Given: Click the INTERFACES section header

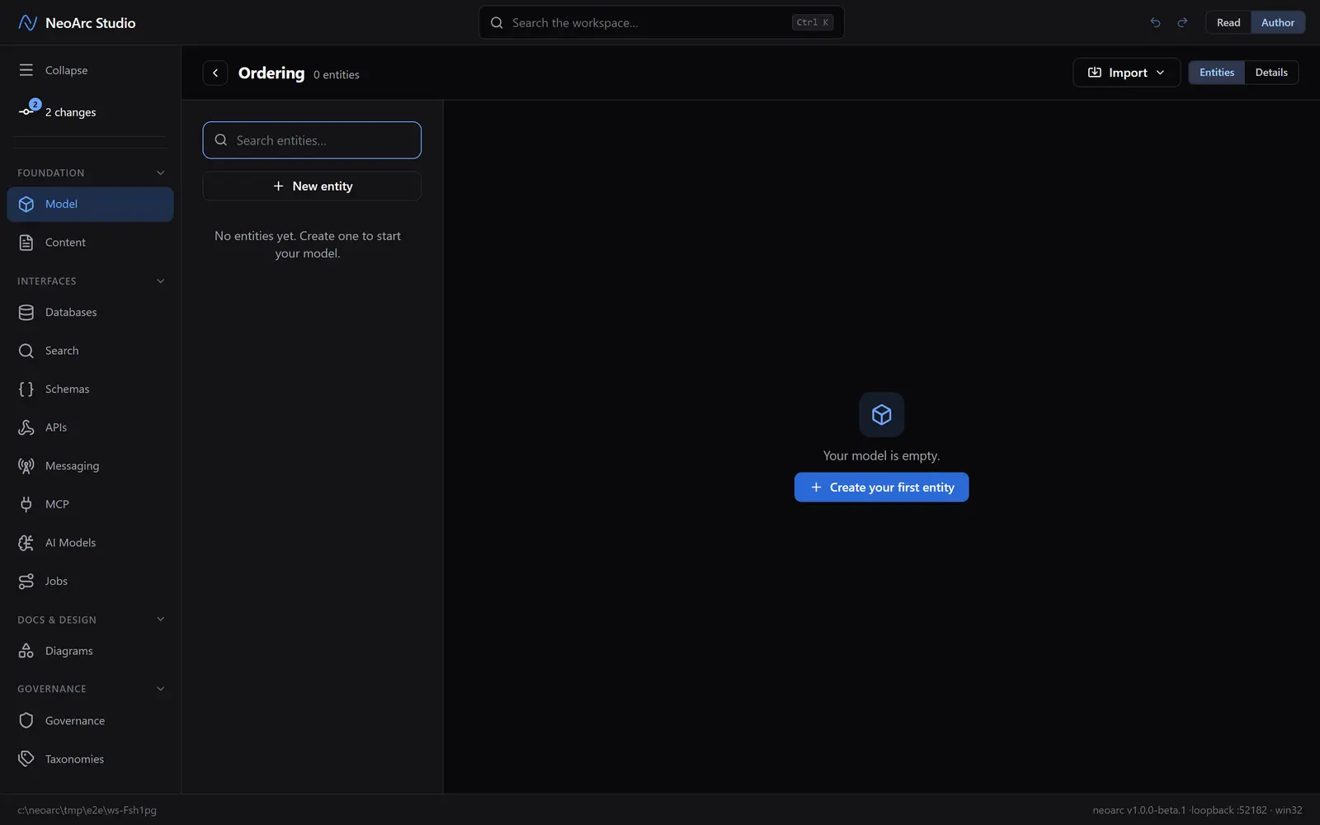Looking at the screenshot, I should point(47,281).
